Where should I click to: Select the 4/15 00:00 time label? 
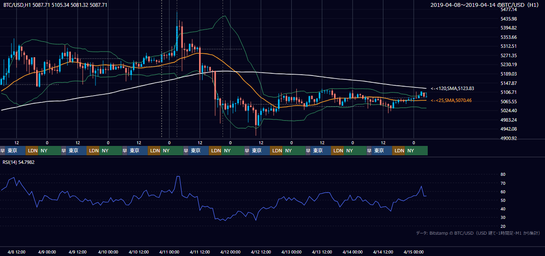pyautogui.click(x=414, y=252)
